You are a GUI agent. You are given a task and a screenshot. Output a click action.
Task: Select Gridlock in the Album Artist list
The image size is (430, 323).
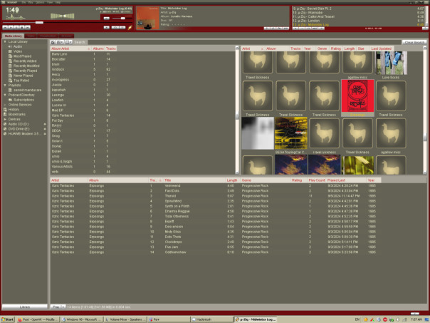tap(58, 69)
